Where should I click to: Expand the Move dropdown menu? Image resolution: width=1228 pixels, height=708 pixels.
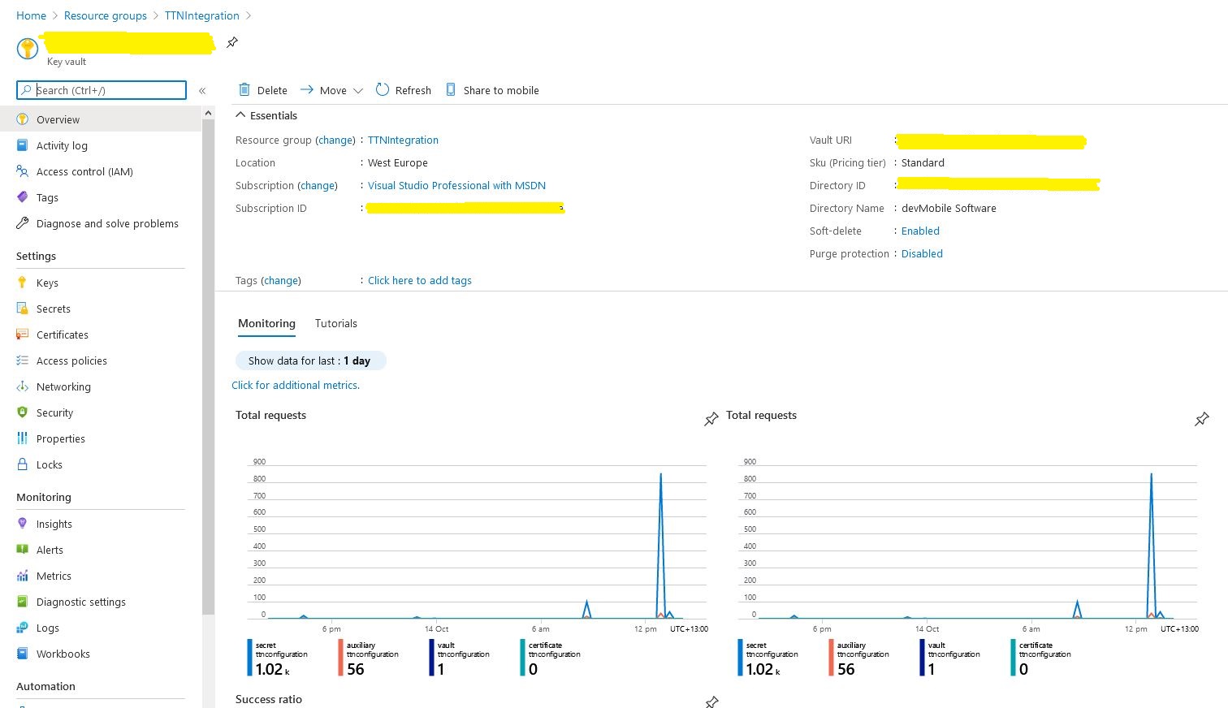357,91
